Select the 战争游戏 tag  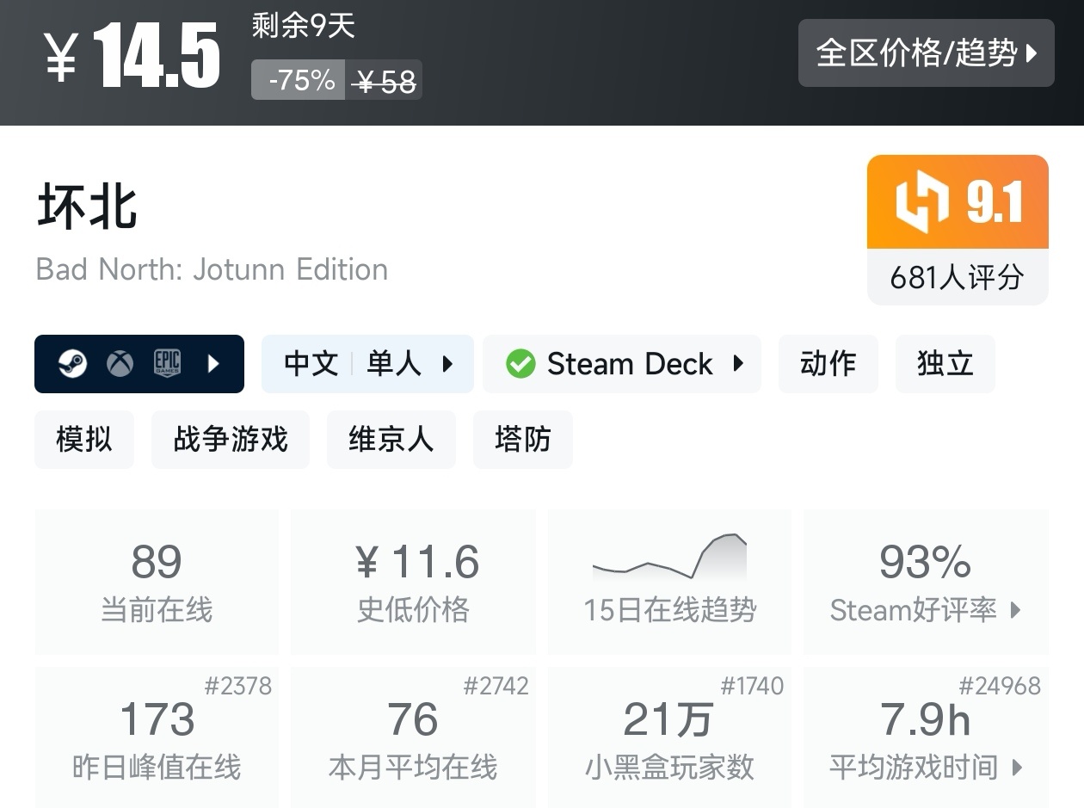pyautogui.click(x=231, y=440)
